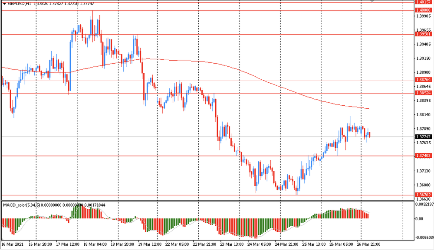Image resolution: width=434 pixels, height=250 pixels.
Task: Click the 1.37130 price scale value
Action: coord(424,171)
